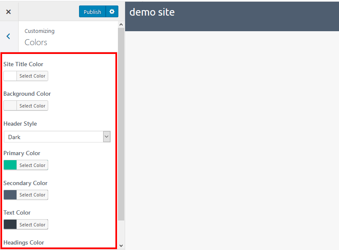
Task: Click the Site Title Color label
Action: pyautogui.click(x=23, y=64)
